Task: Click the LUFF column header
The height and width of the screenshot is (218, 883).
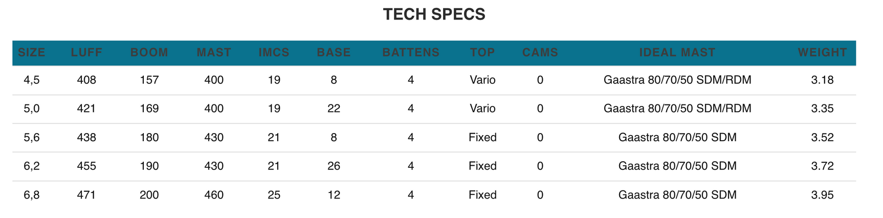Action: (86, 53)
